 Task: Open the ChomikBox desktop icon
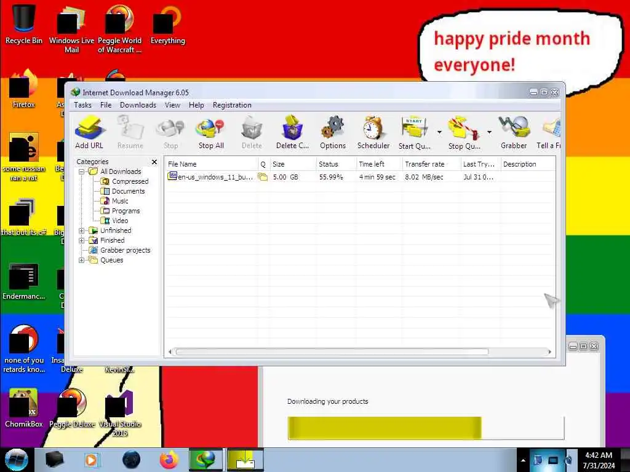coord(24,408)
